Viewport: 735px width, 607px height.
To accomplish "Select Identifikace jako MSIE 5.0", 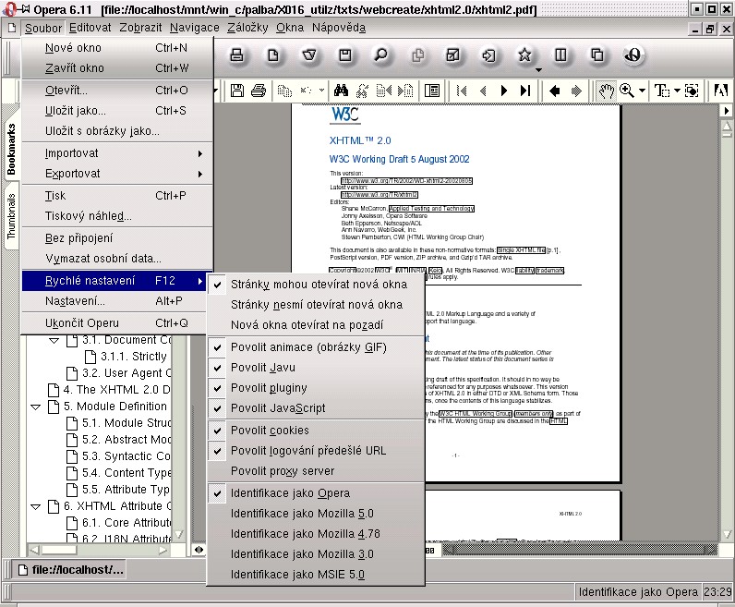I will click(316, 575).
